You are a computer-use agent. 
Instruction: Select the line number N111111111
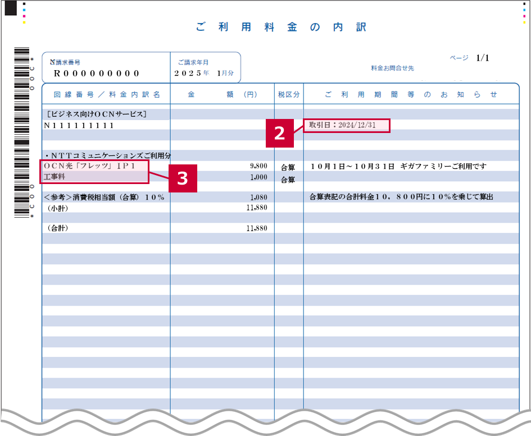click(x=79, y=126)
